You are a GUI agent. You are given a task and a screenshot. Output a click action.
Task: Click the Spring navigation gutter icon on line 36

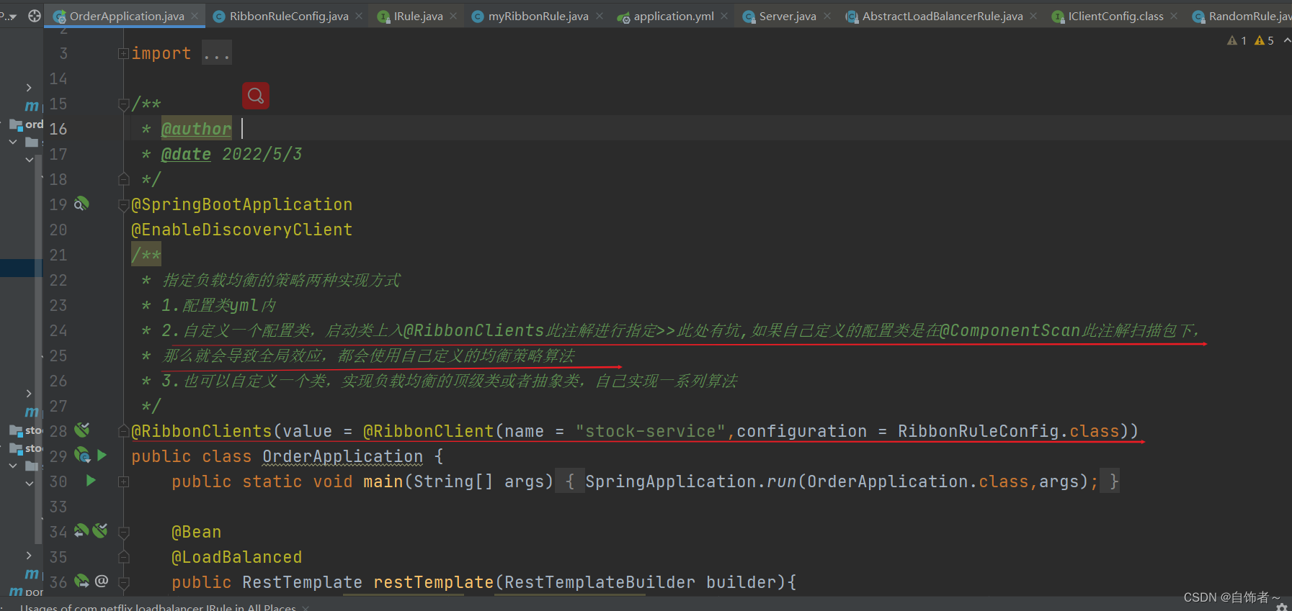82,581
